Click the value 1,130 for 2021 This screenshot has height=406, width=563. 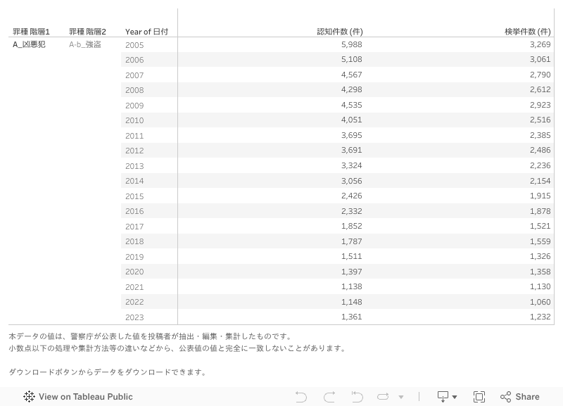[540, 287]
